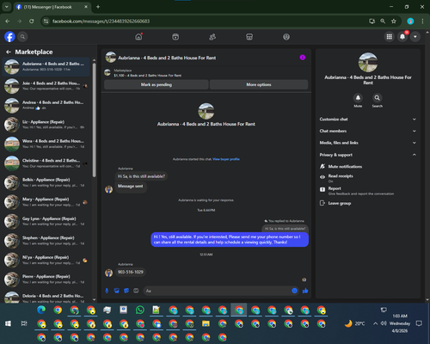Viewport: 430px width, 344px height.
Task: Open Wera 4 Beds and 2 Baths chat
Action: point(46,144)
